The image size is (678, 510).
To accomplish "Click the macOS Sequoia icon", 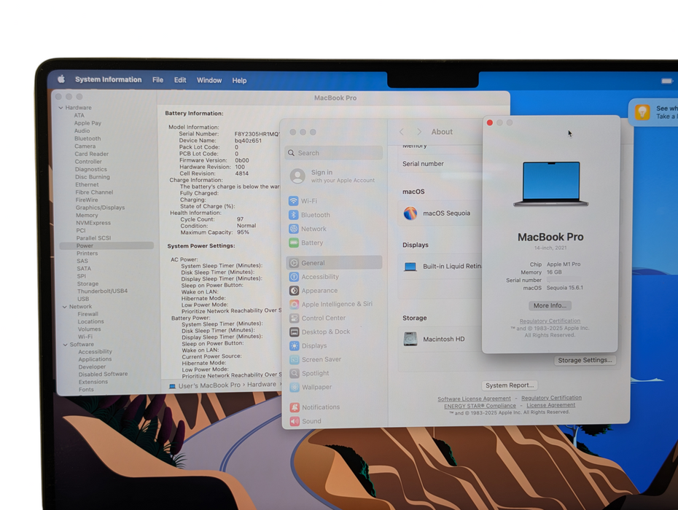I will [410, 213].
